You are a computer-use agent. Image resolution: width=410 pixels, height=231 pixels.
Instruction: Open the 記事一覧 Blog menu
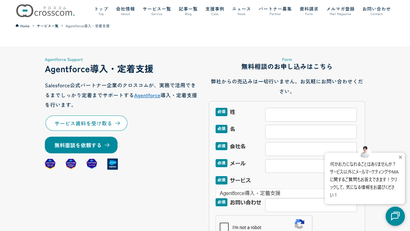point(188,11)
